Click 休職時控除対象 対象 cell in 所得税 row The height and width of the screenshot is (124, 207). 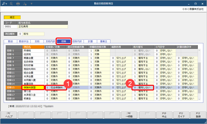pyautogui.click(x=101, y=51)
